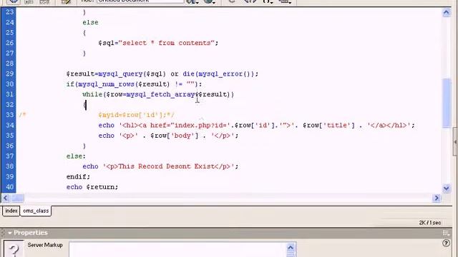The width and height of the screenshot is (458, 257).
Task: Switch to the index document tab
Action: click(11, 211)
